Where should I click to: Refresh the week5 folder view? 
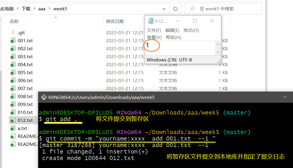coord(175,9)
